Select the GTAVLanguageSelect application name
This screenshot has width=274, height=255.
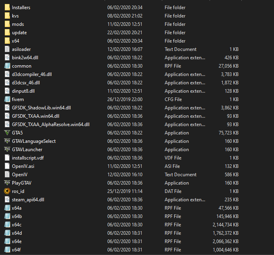coord(34,141)
